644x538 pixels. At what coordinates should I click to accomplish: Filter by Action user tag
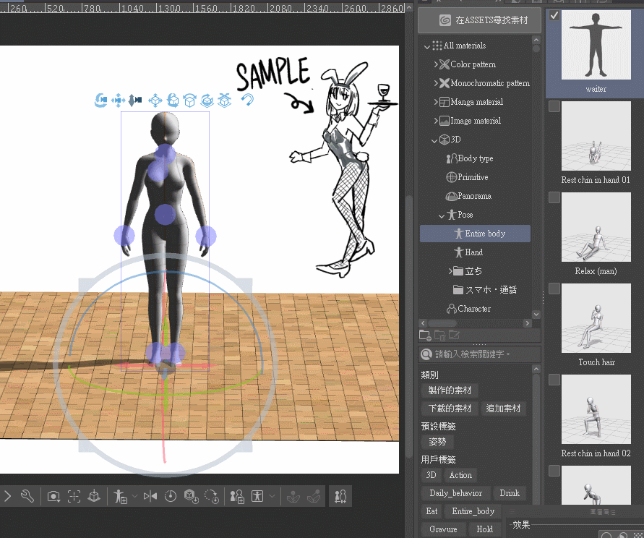(x=460, y=475)
